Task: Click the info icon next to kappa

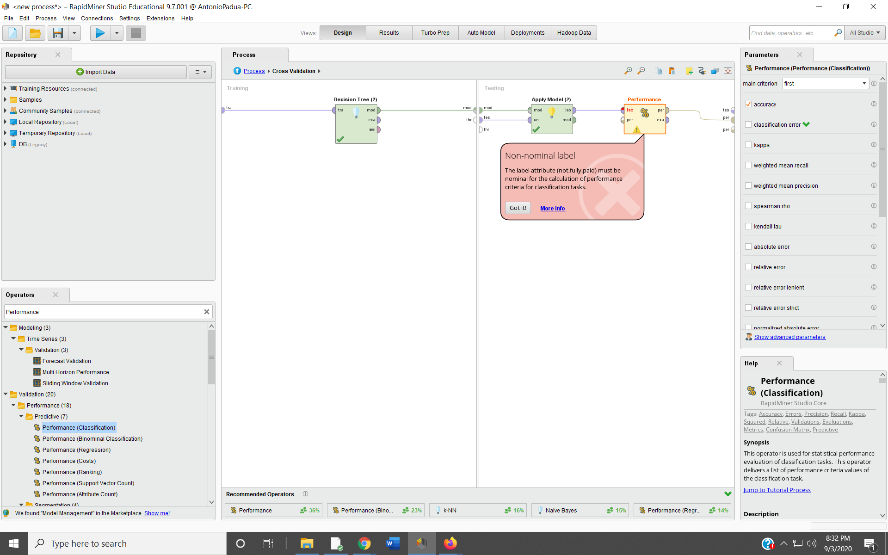Action: [874, 145]
